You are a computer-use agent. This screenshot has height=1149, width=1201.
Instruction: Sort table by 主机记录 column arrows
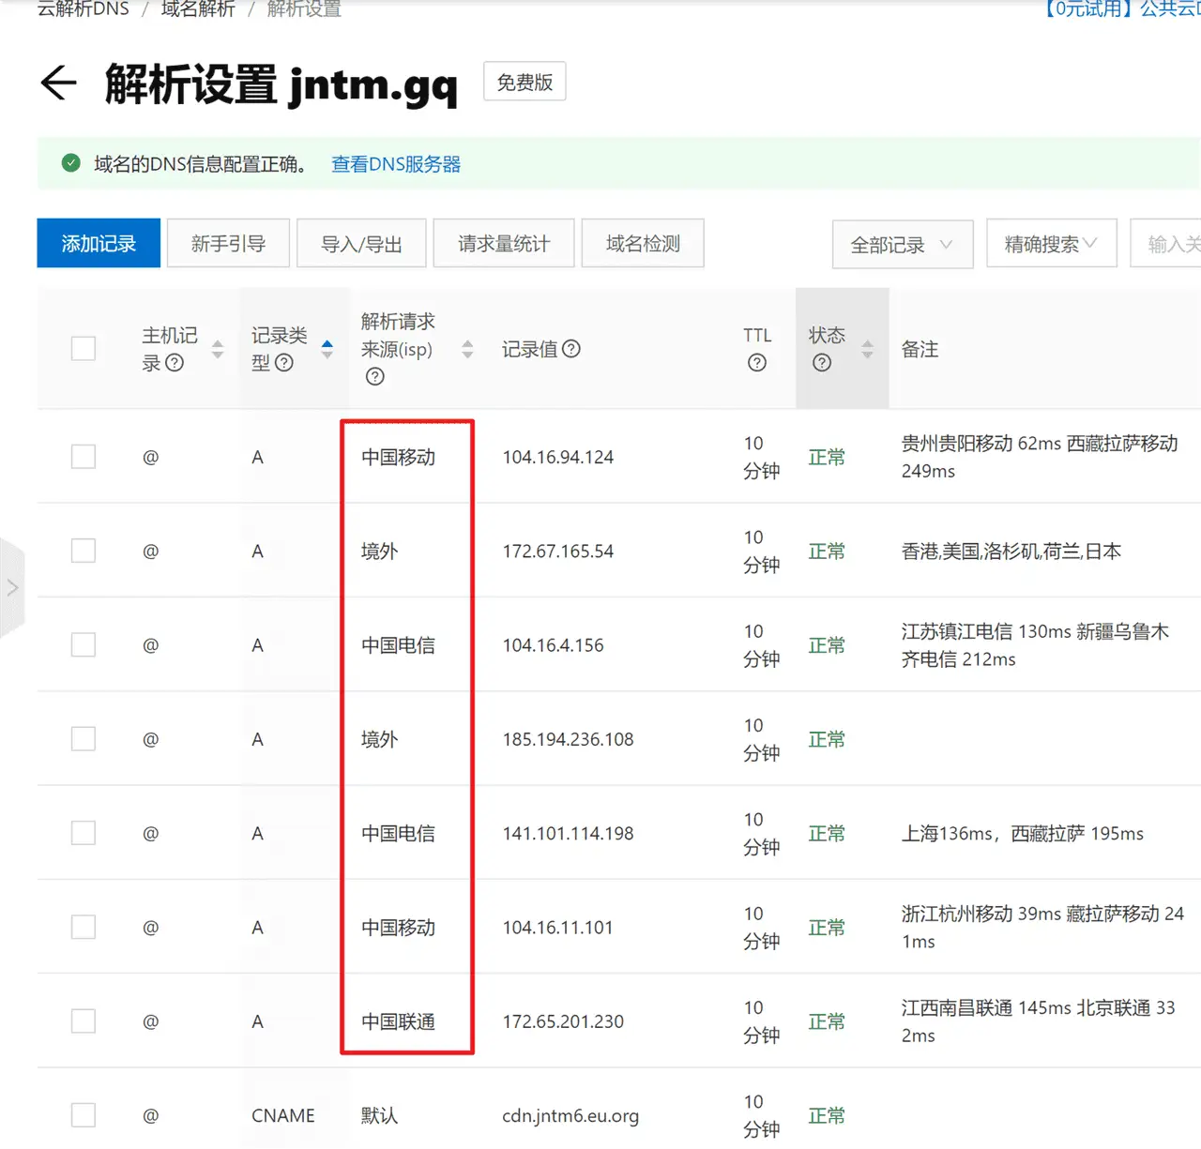(x=218, y=349)
